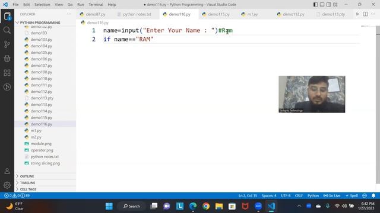Open Microsoft Edge from taskbar
The height and width of the screenshot is (213, 380).
(193, 206)
